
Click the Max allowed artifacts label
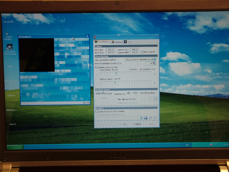click(127, 99)
